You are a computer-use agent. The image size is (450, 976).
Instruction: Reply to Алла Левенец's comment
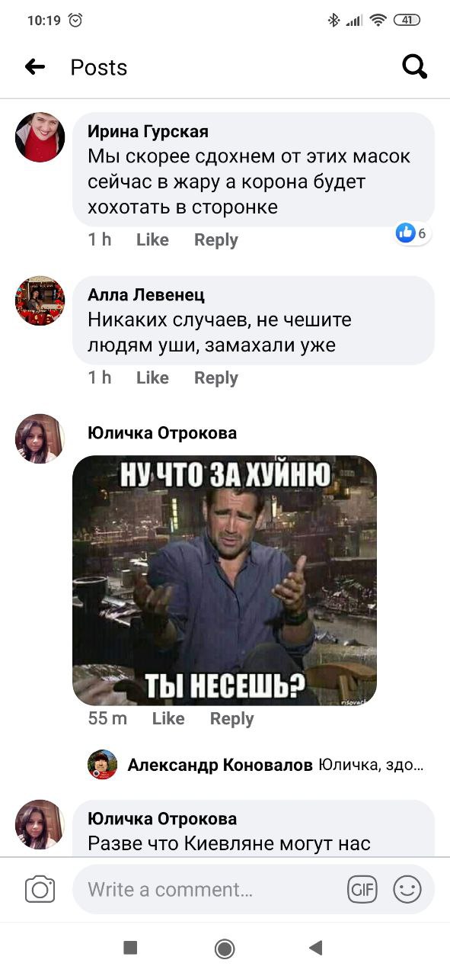click(x=216, y=377)
